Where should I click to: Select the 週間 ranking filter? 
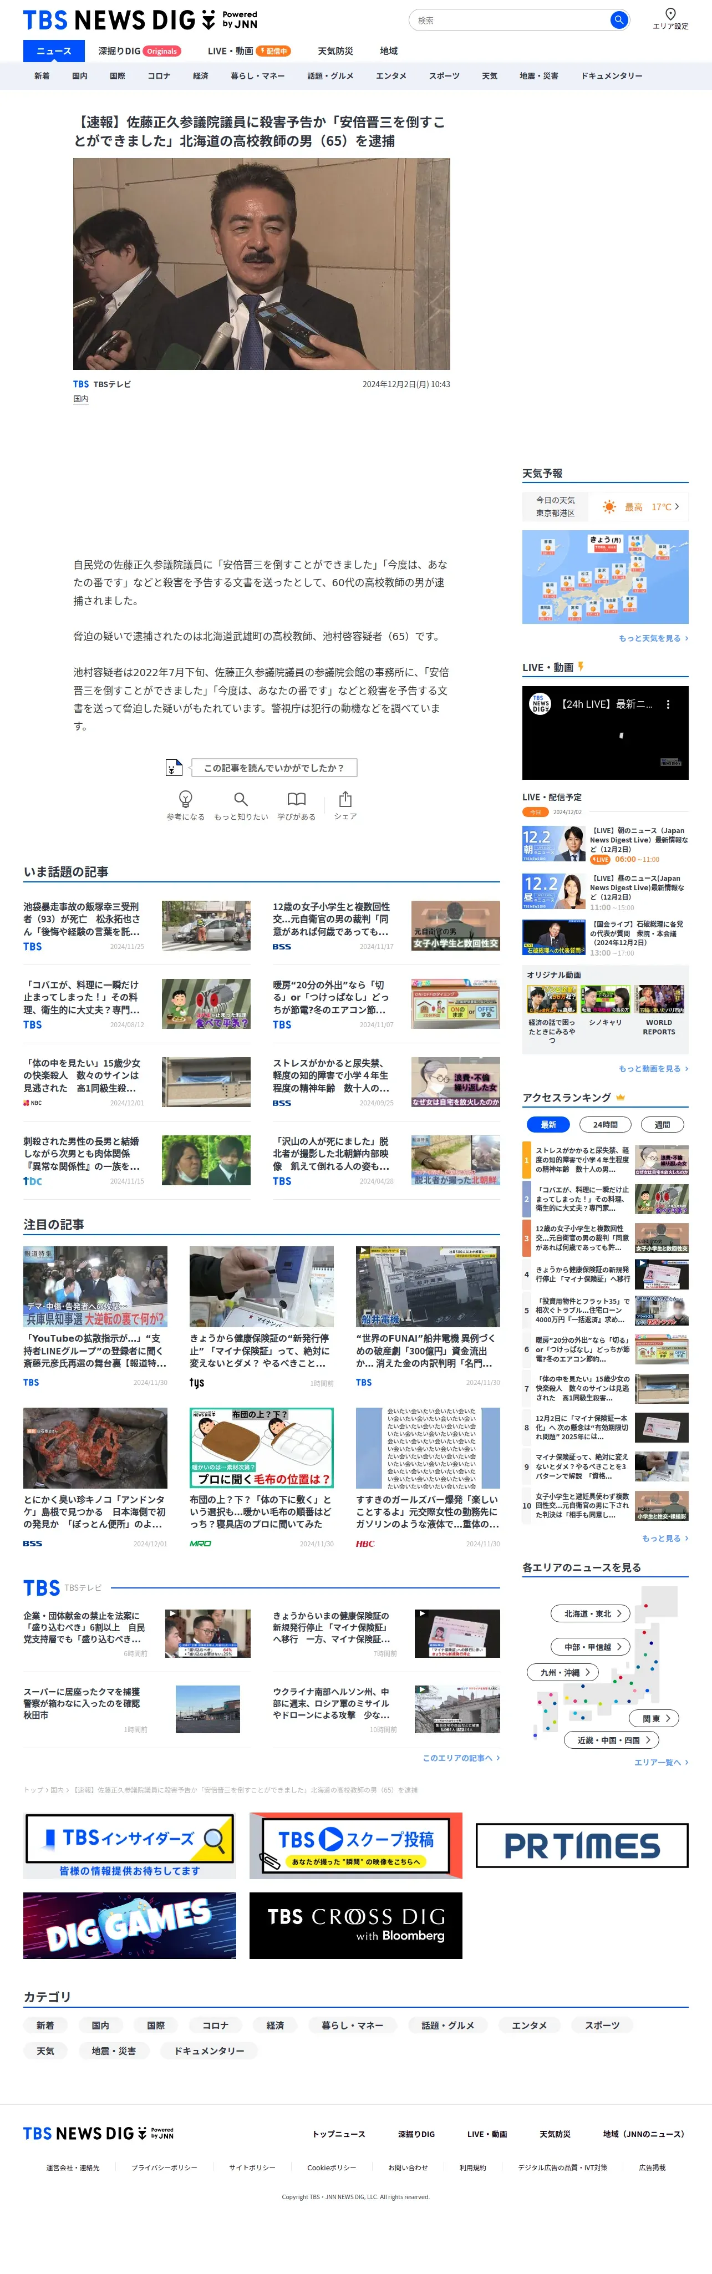[663, 1125]
